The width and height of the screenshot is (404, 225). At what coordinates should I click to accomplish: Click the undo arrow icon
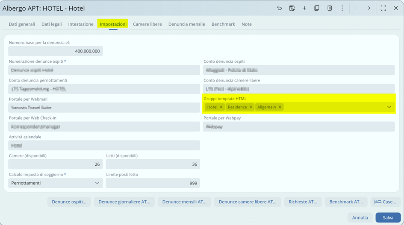pos(279,8)
